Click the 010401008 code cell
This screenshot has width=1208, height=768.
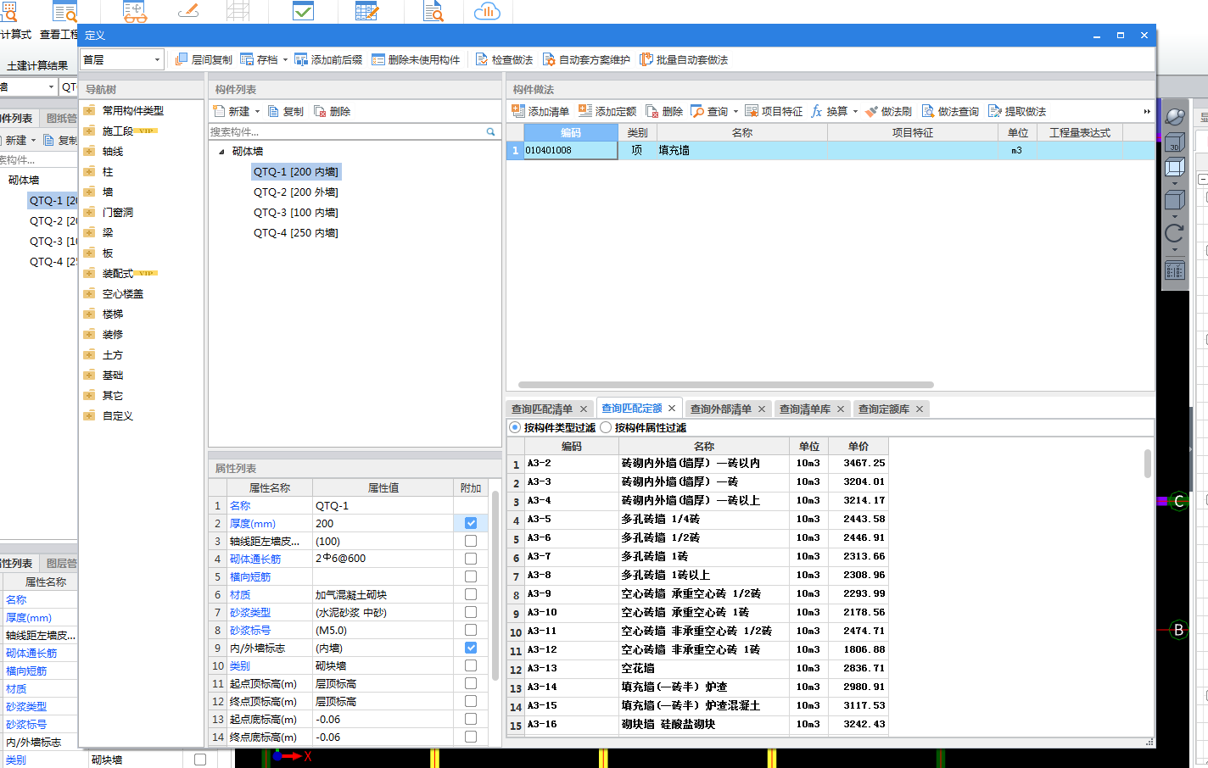tap(570, 150)
